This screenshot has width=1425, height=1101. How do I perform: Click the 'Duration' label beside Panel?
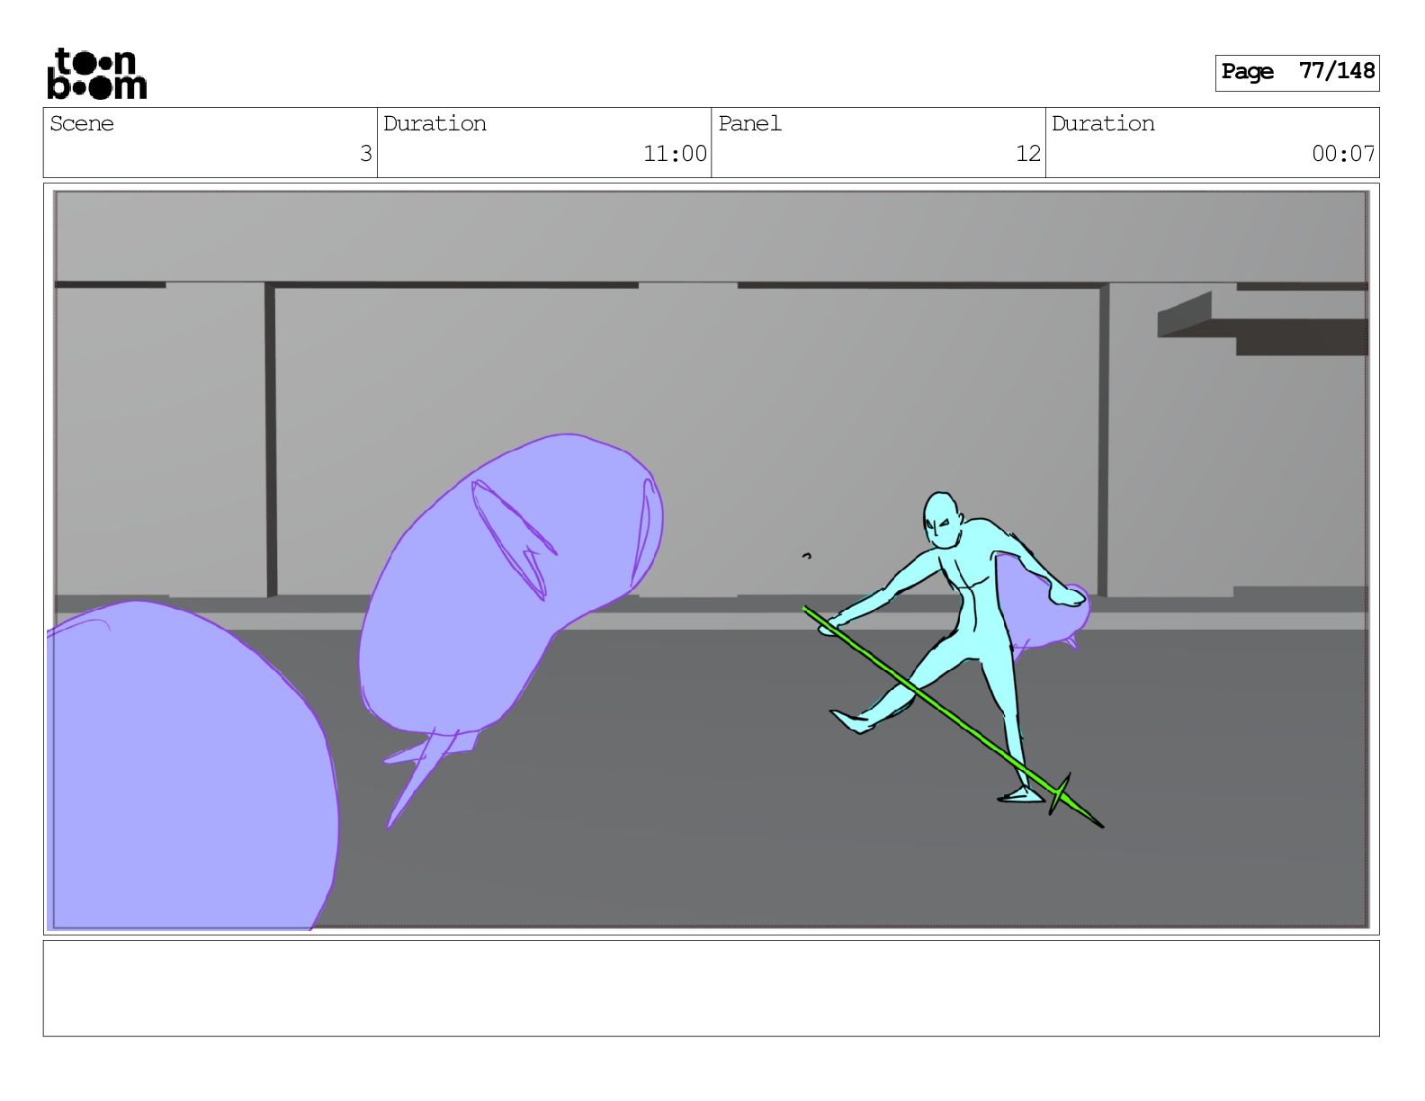pos(1103,124)
